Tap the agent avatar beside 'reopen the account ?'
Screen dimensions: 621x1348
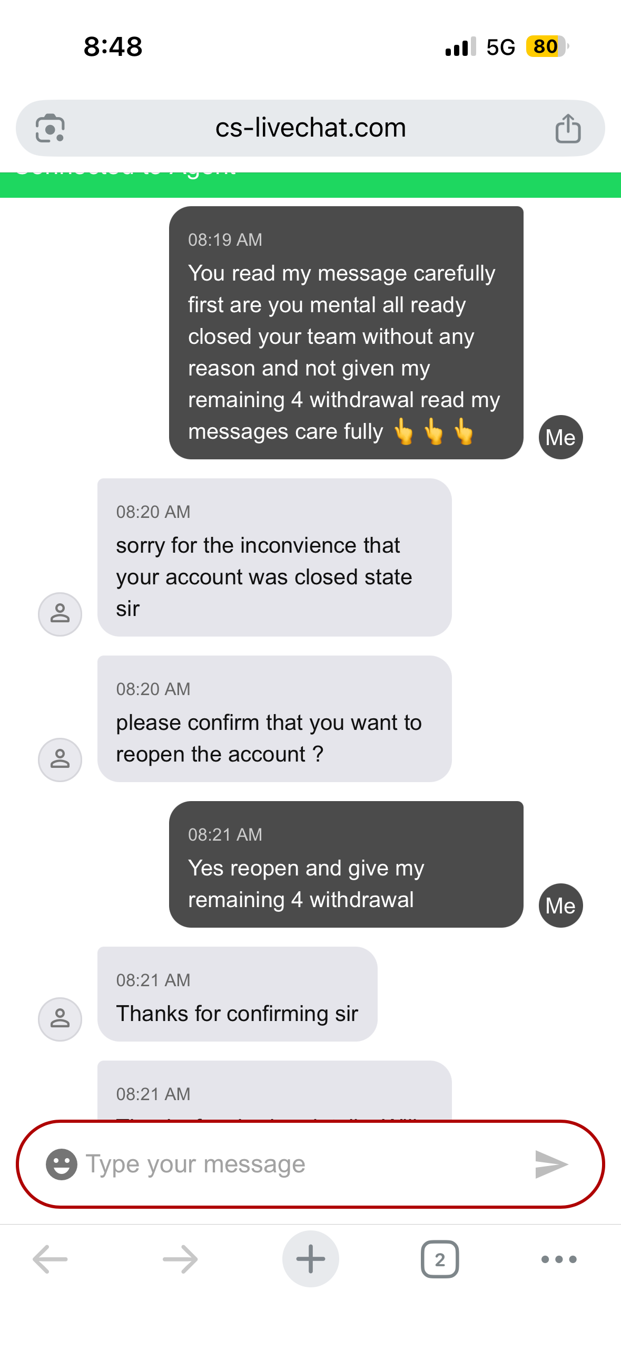click(60, 759)
